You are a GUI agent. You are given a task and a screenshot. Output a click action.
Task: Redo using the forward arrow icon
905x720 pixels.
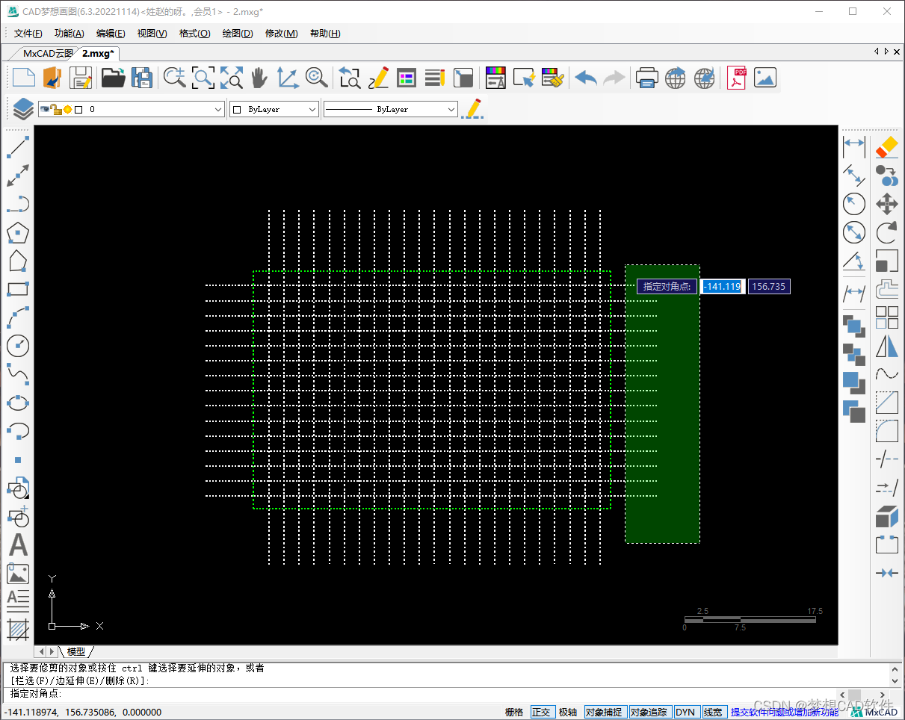(614, 78)
